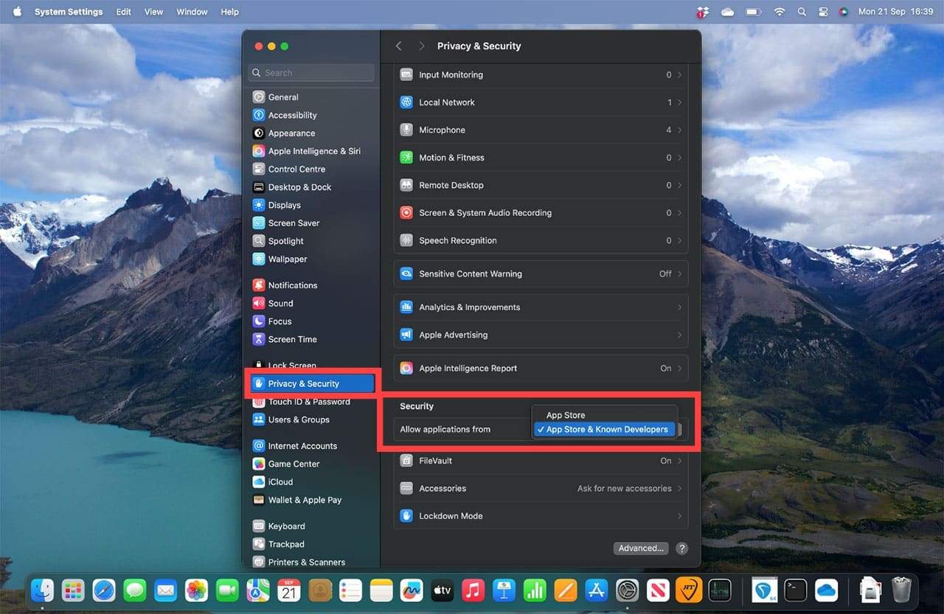Click the Advanced… button
Screen dimensions: 944x614
[642, 548]
